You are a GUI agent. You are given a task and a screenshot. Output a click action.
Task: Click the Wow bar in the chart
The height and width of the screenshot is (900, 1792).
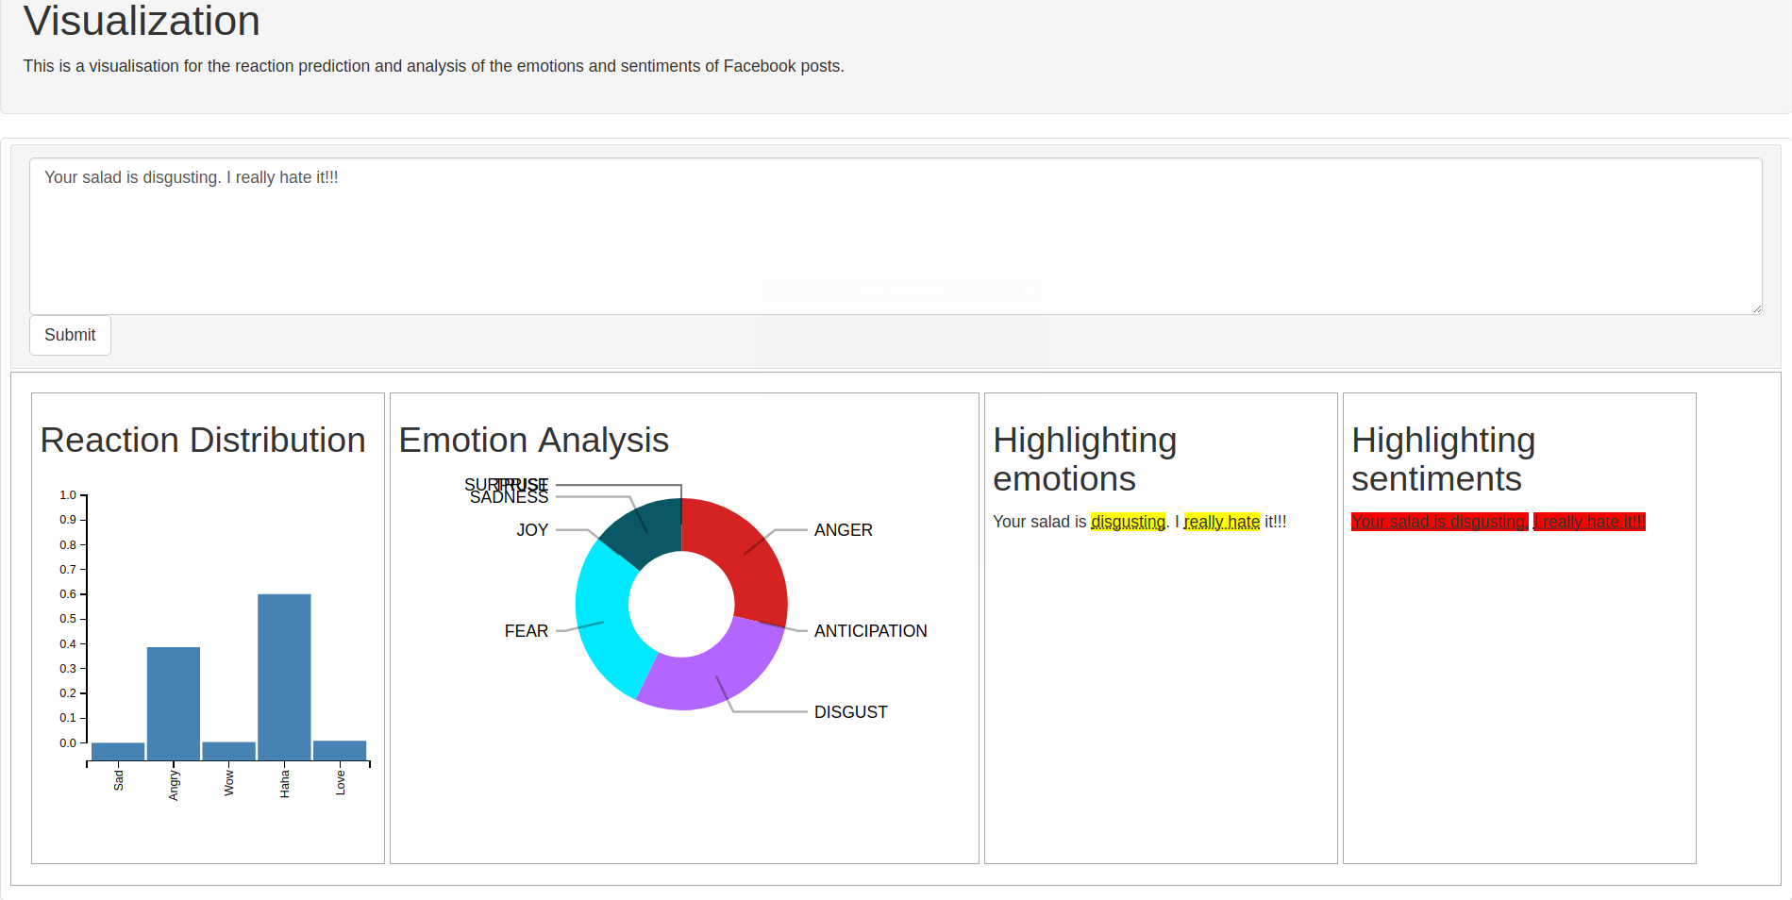coord(228,751)
